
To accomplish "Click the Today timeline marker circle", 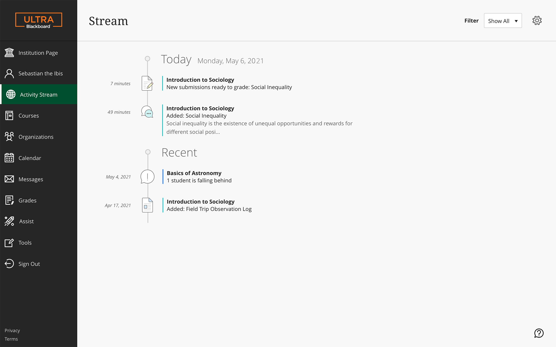I will coord(148,59).
